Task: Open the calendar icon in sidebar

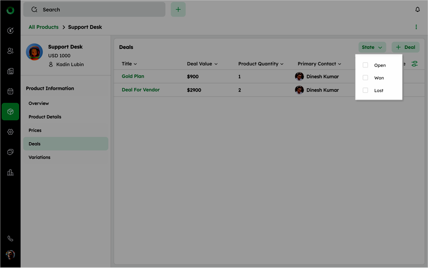Action: click(x=10, y=91)
